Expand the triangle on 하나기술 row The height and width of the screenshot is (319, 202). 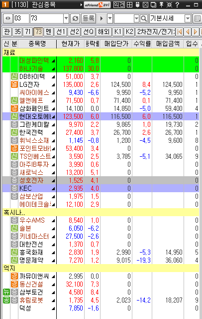(x=53, y=69)
